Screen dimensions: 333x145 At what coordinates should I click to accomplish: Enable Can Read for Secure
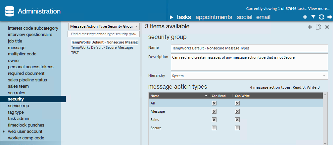[214, 128]
